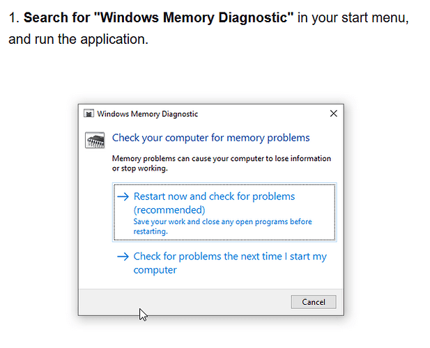Image resolution: width=430 pixels, height=348 pixels.
Task: Click the arrow beside Restart now option
Action: coord(123,196)
